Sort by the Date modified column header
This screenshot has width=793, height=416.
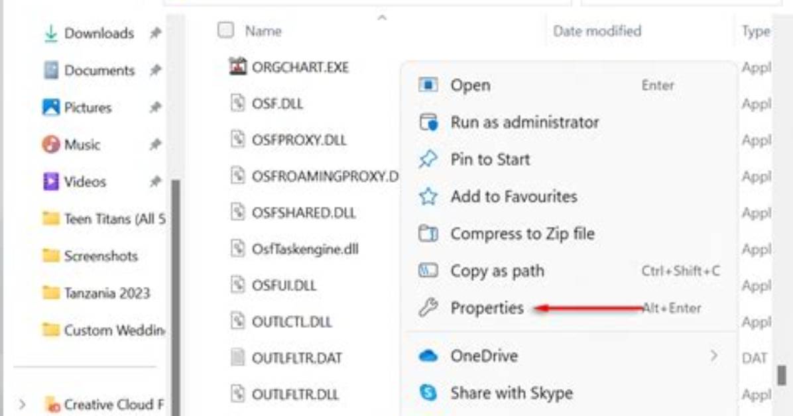pyautogui.click(x=597, y=31)
